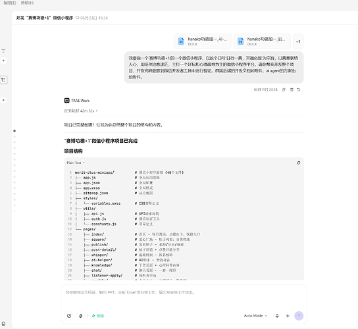Open the Plain Text language dropdown

[76, 163]
